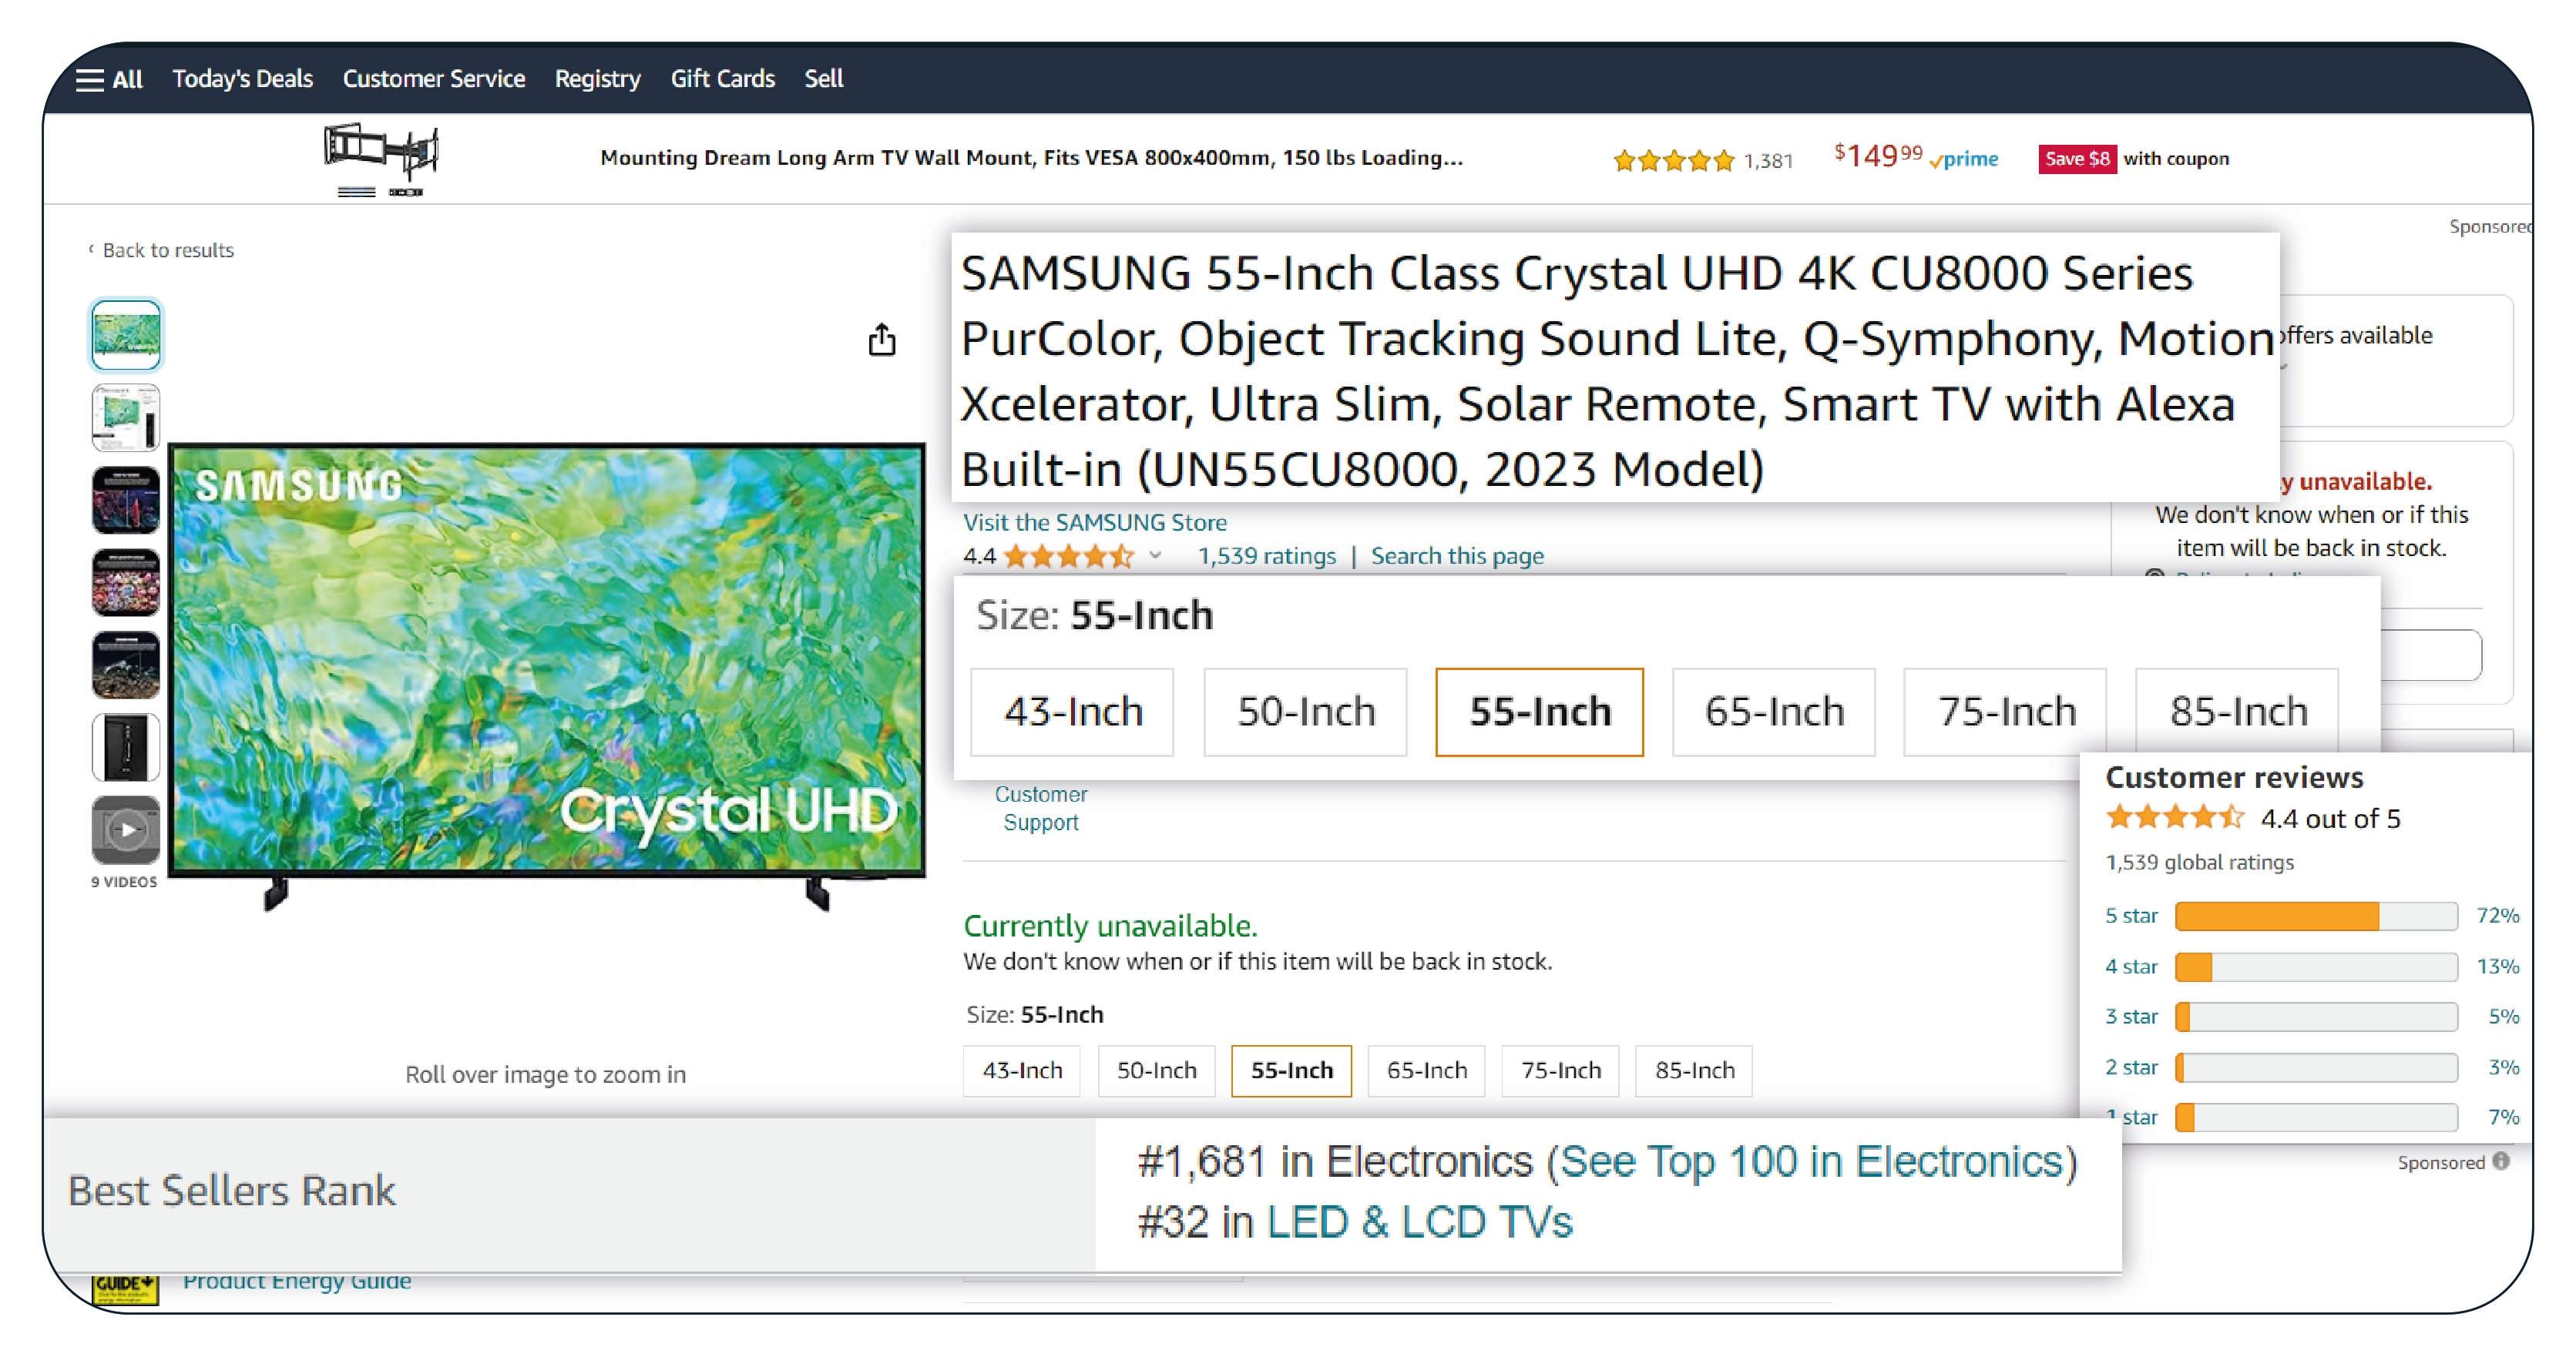Click the Sponsored info icon
This screenshot has width=2576, height=1357.
point(2501,1161)
